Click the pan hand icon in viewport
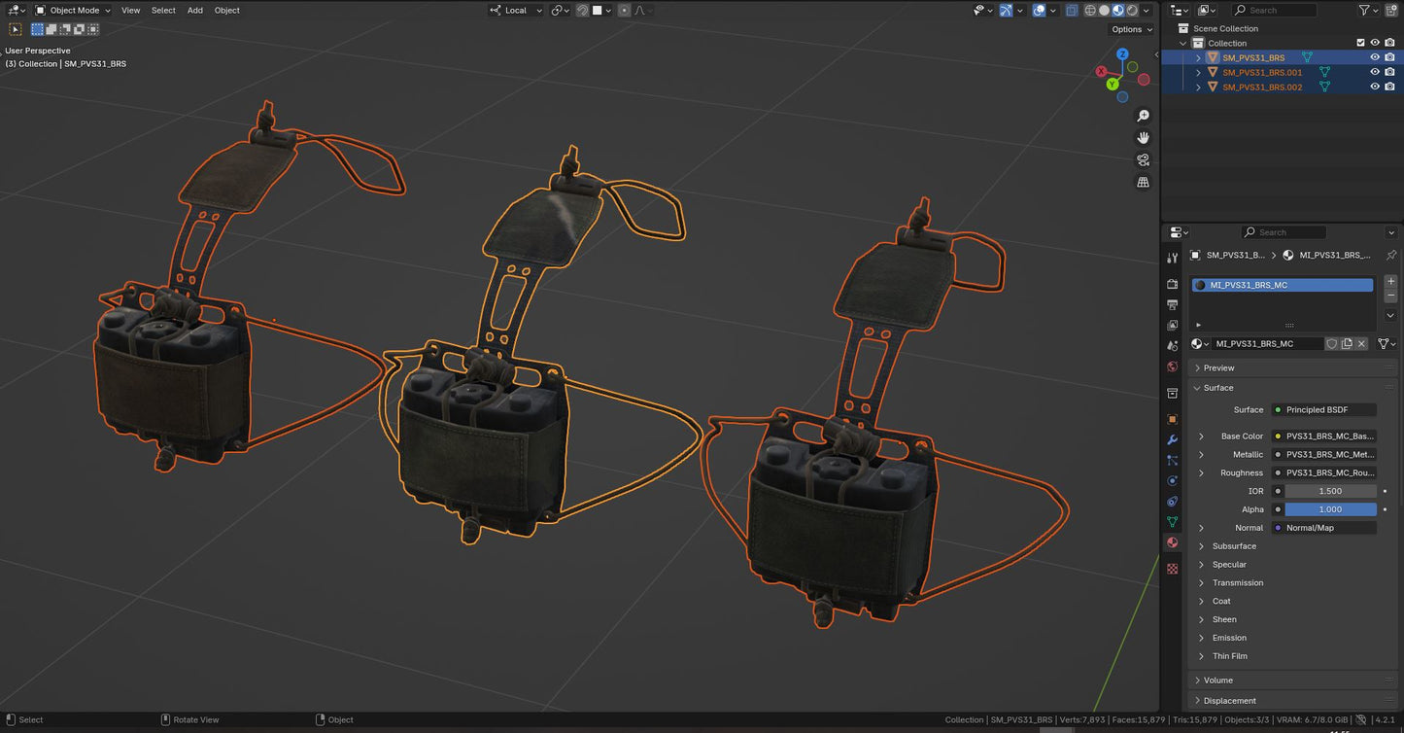Viewport: 1404px width, 733px height. click(x=1143, y=138)
